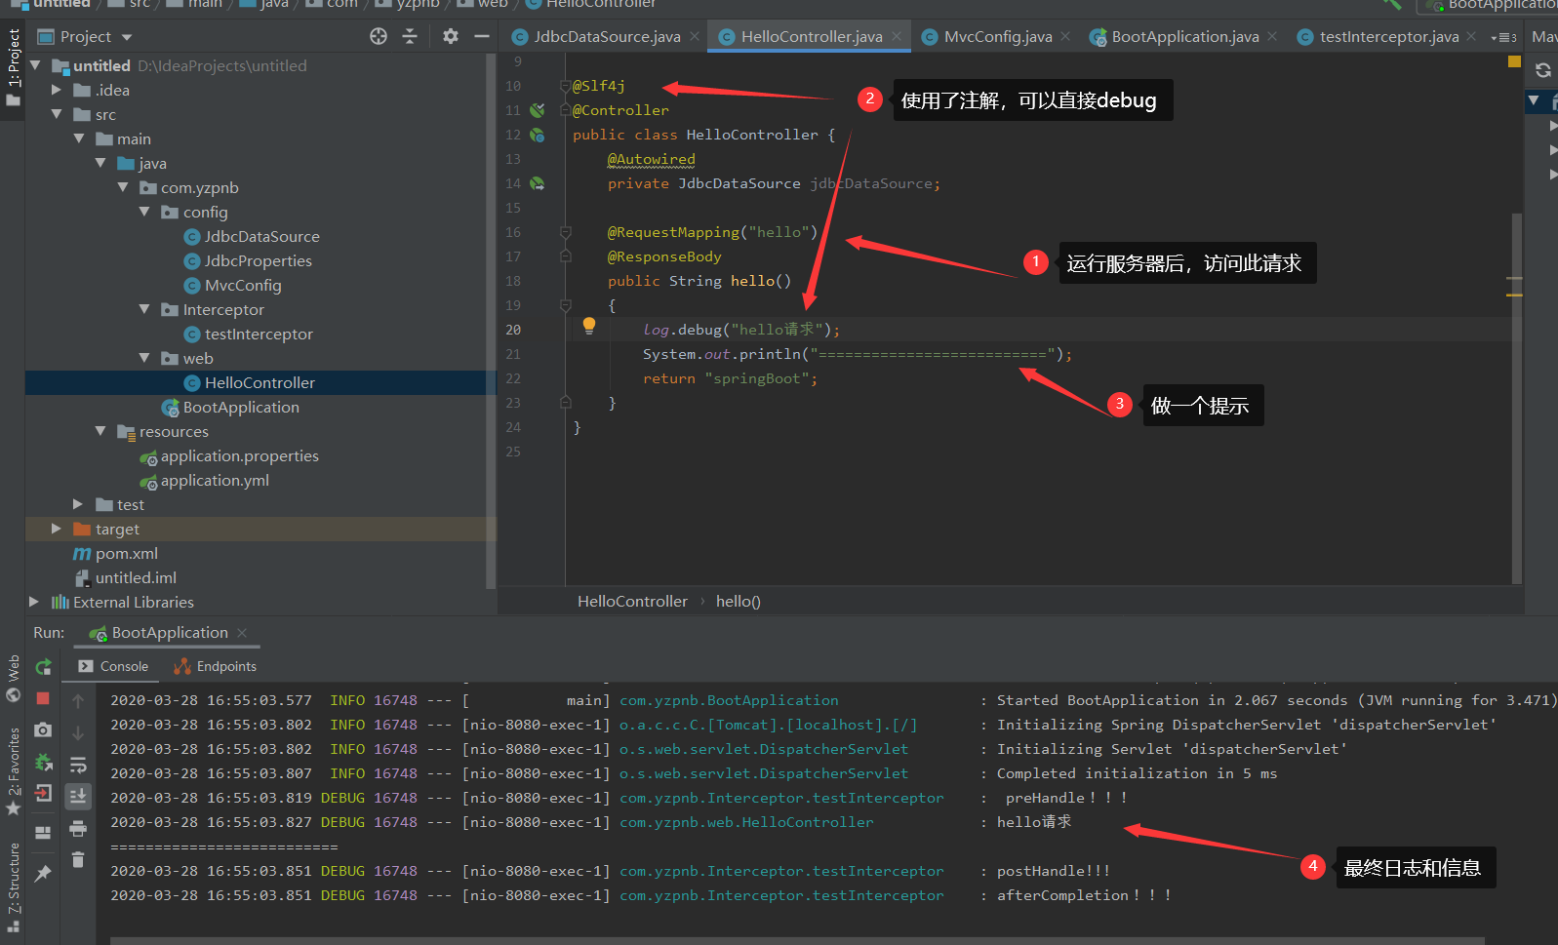Open the Project view dropdown
This screenshot has height=945, width=1558.
[x=127, y=37]
